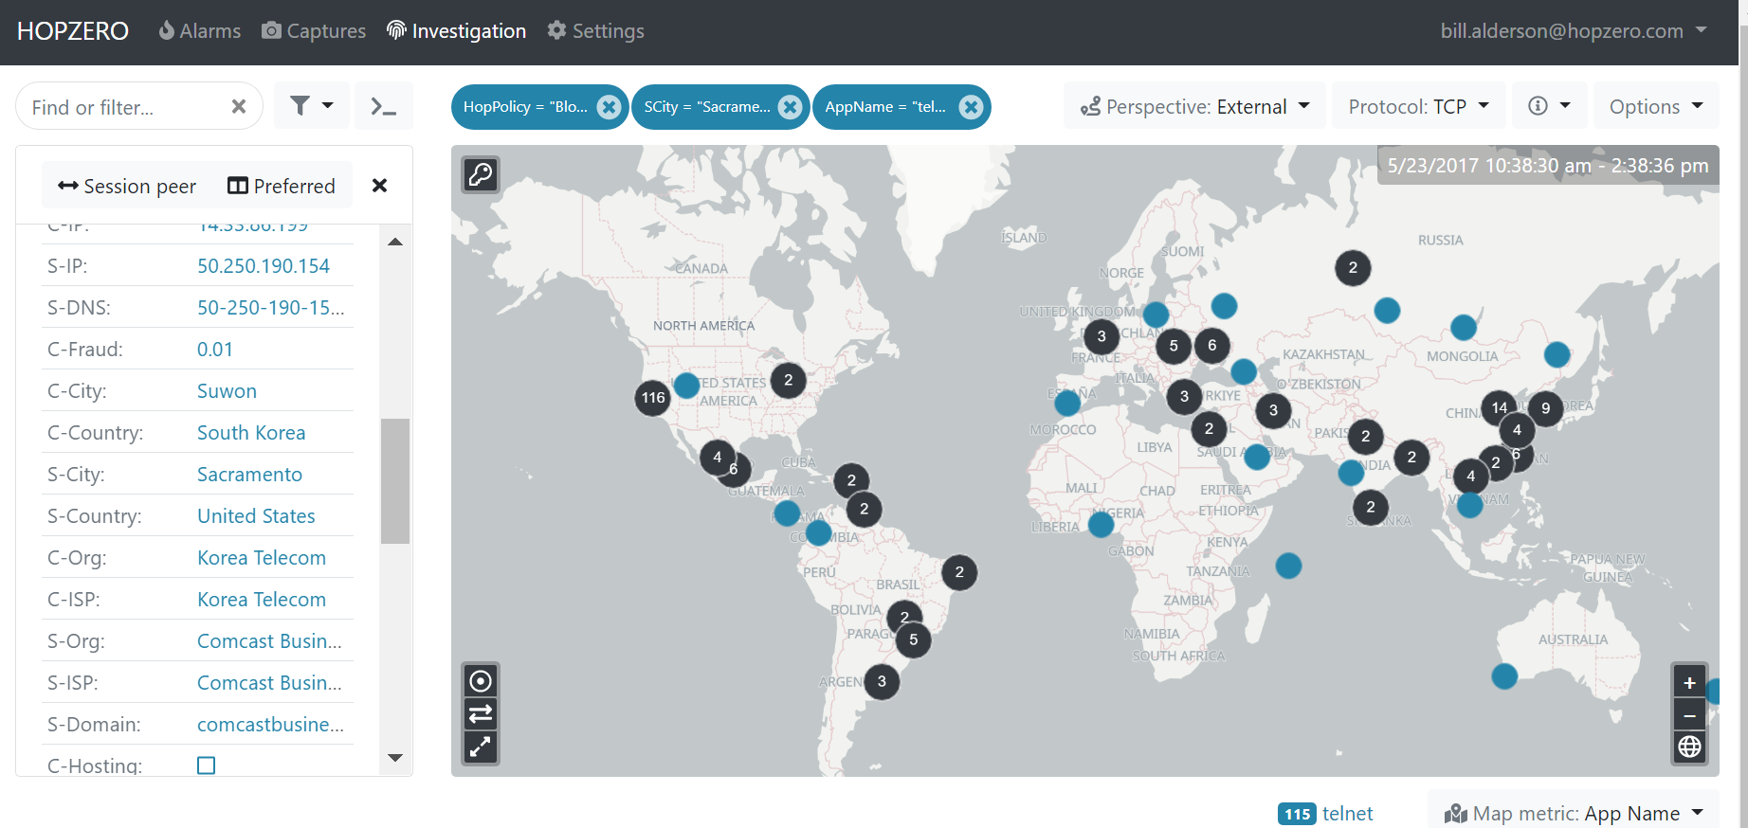Expand the Map metric: App Name dropdown
The width and height of the screenshot is (1748, 828).
pyautogui.click(x=1574, y=813)
